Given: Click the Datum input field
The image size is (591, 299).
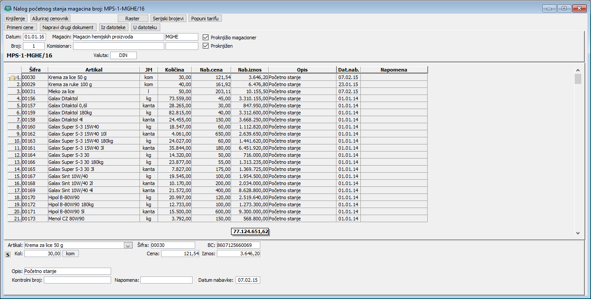Looking at the screenshot, I should point(35,37).
